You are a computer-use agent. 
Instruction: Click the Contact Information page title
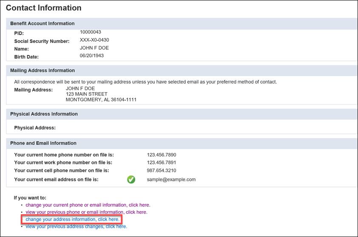(x=44, y=8)
